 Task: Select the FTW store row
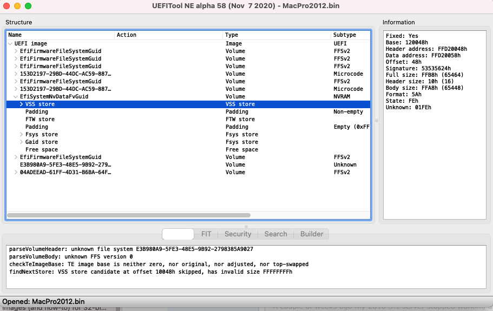[188, 120]
